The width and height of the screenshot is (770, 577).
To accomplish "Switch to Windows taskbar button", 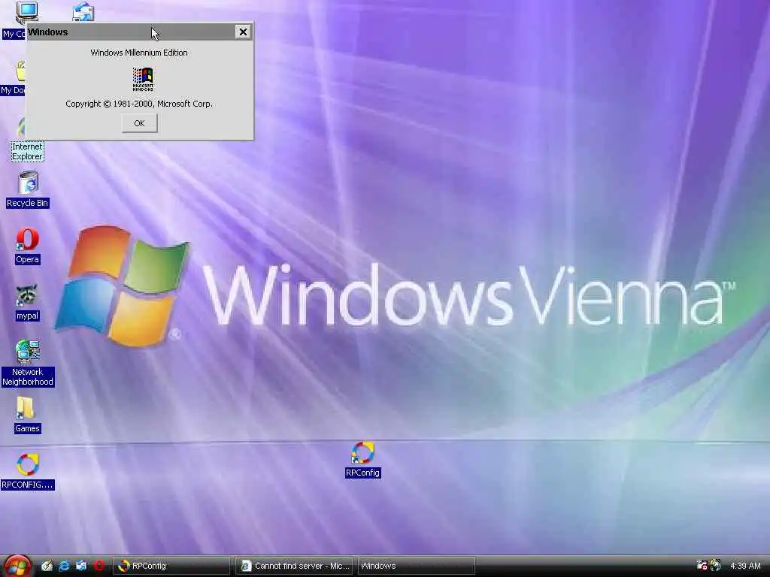I will click(416, 566).
